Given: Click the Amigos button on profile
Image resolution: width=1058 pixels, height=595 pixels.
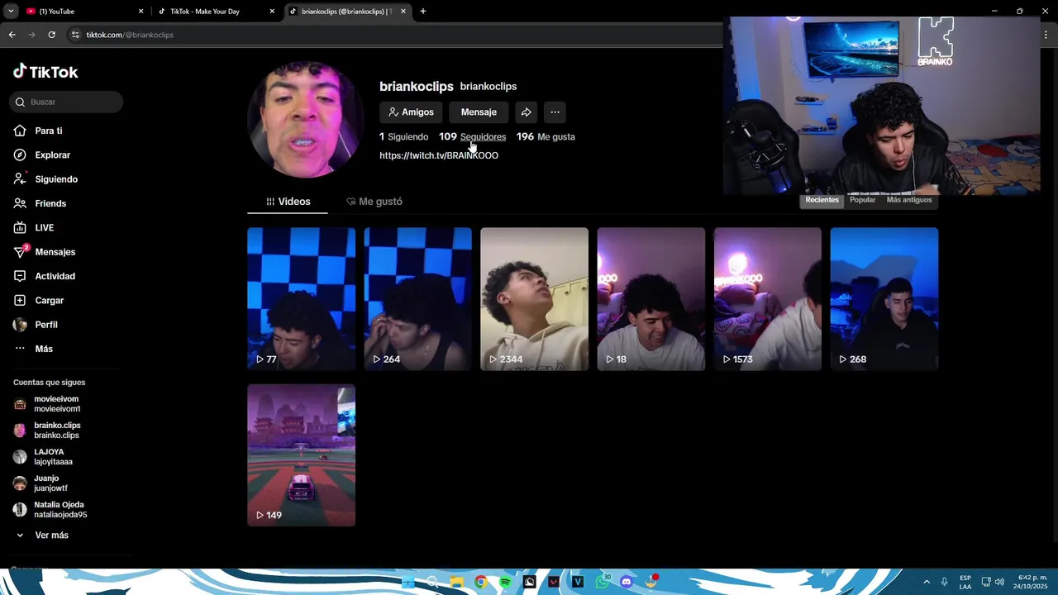Looking at the screenshot, I should (411, 112).
